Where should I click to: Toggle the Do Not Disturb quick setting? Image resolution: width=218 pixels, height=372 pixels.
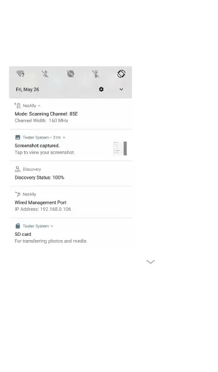pyautogui.click(x=70, y=74)
